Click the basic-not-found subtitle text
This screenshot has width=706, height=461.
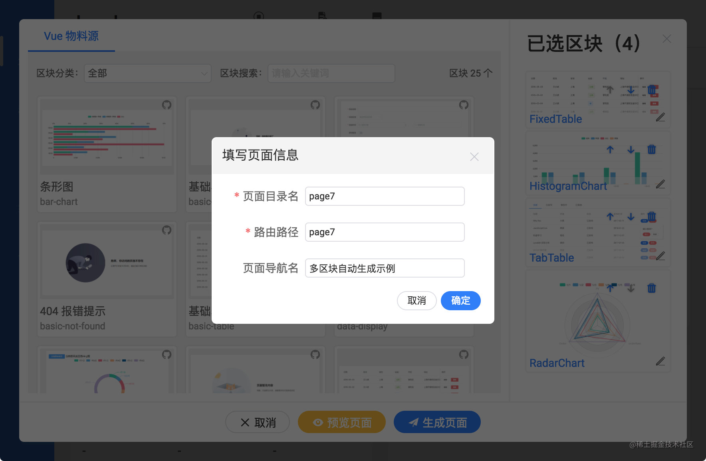72,326
